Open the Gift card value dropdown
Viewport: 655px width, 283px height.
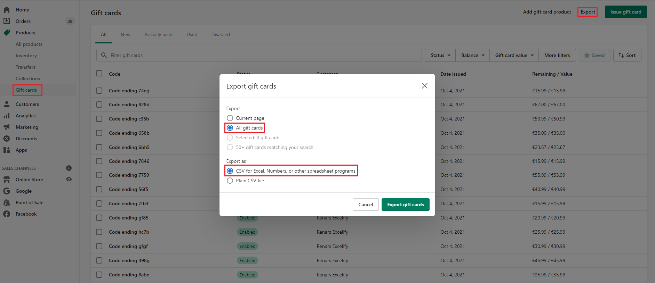click(514, 55)
